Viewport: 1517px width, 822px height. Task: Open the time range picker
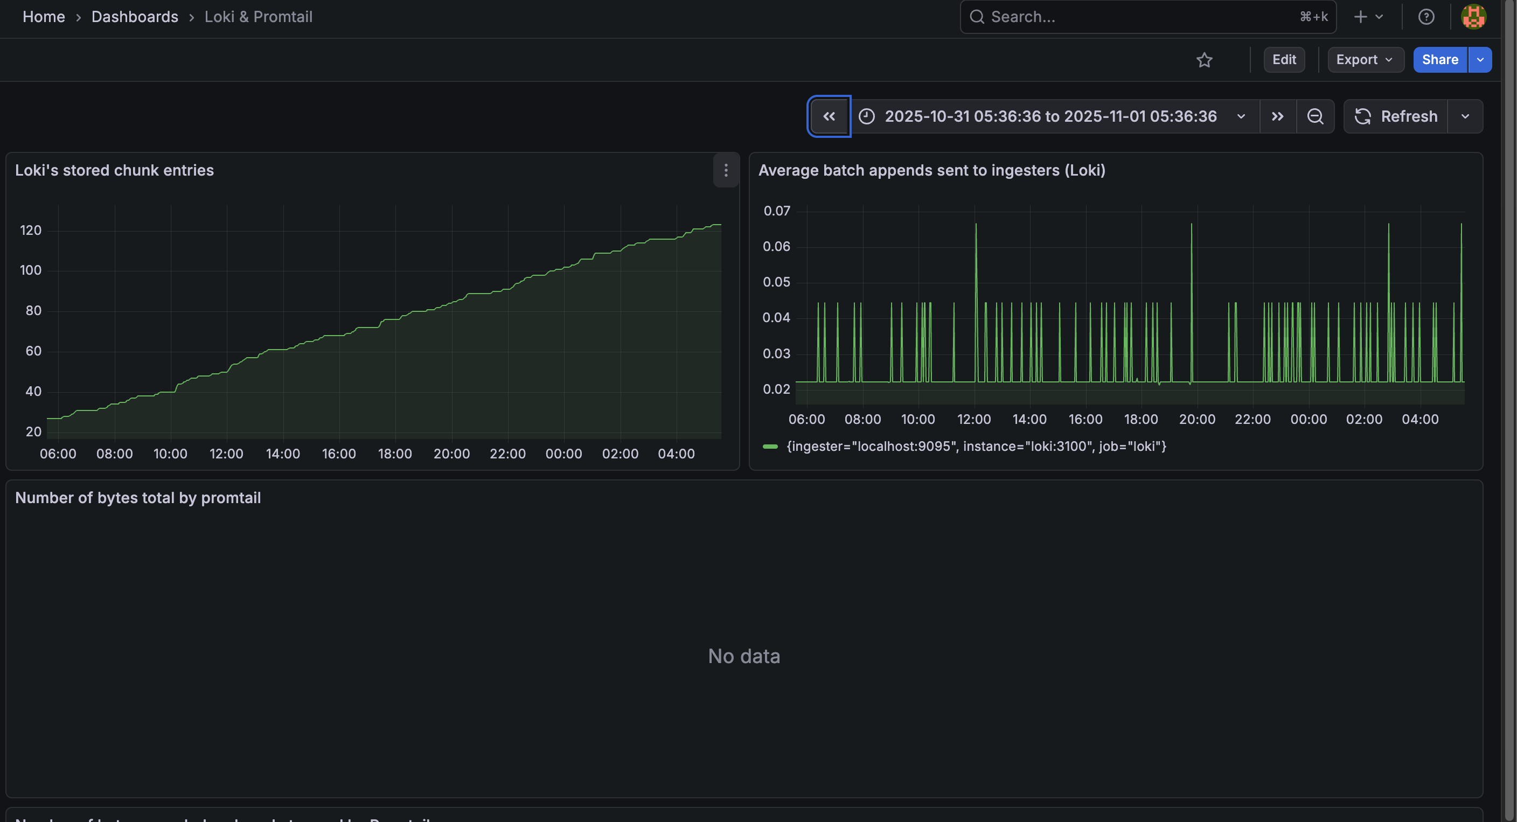(1050, 116)
